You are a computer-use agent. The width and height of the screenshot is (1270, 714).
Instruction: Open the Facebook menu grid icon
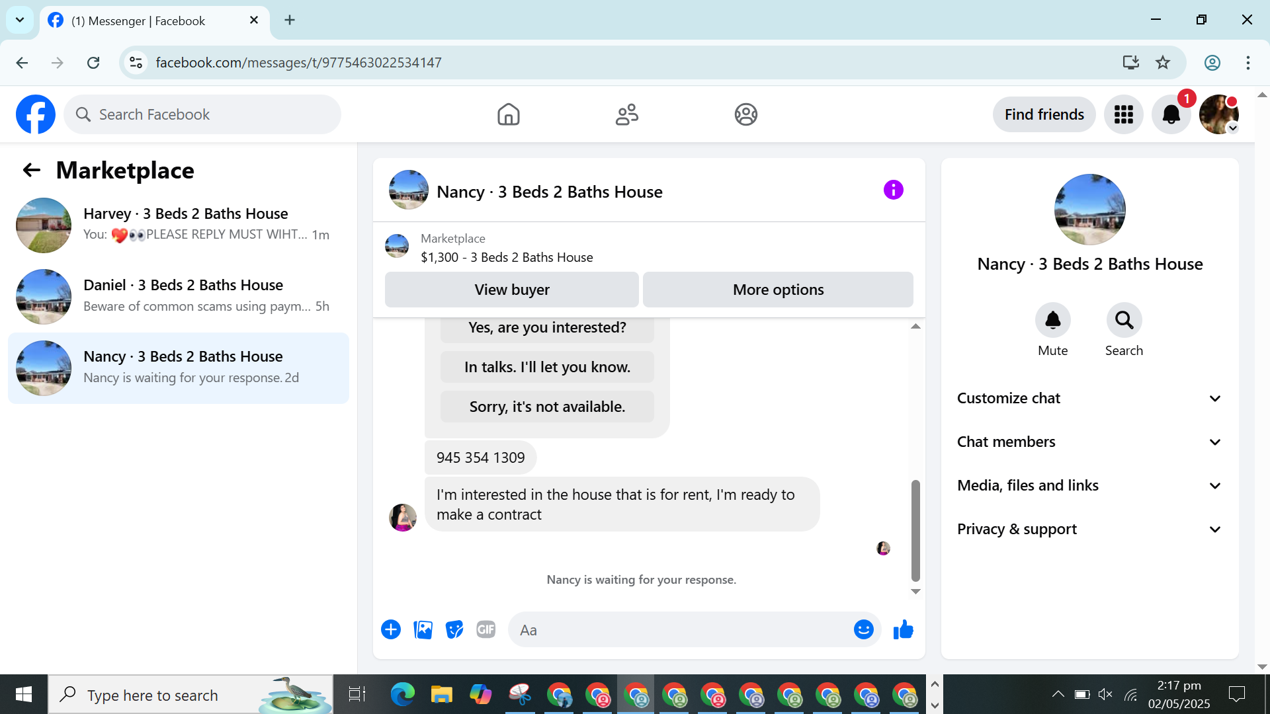coord(1123,114)
